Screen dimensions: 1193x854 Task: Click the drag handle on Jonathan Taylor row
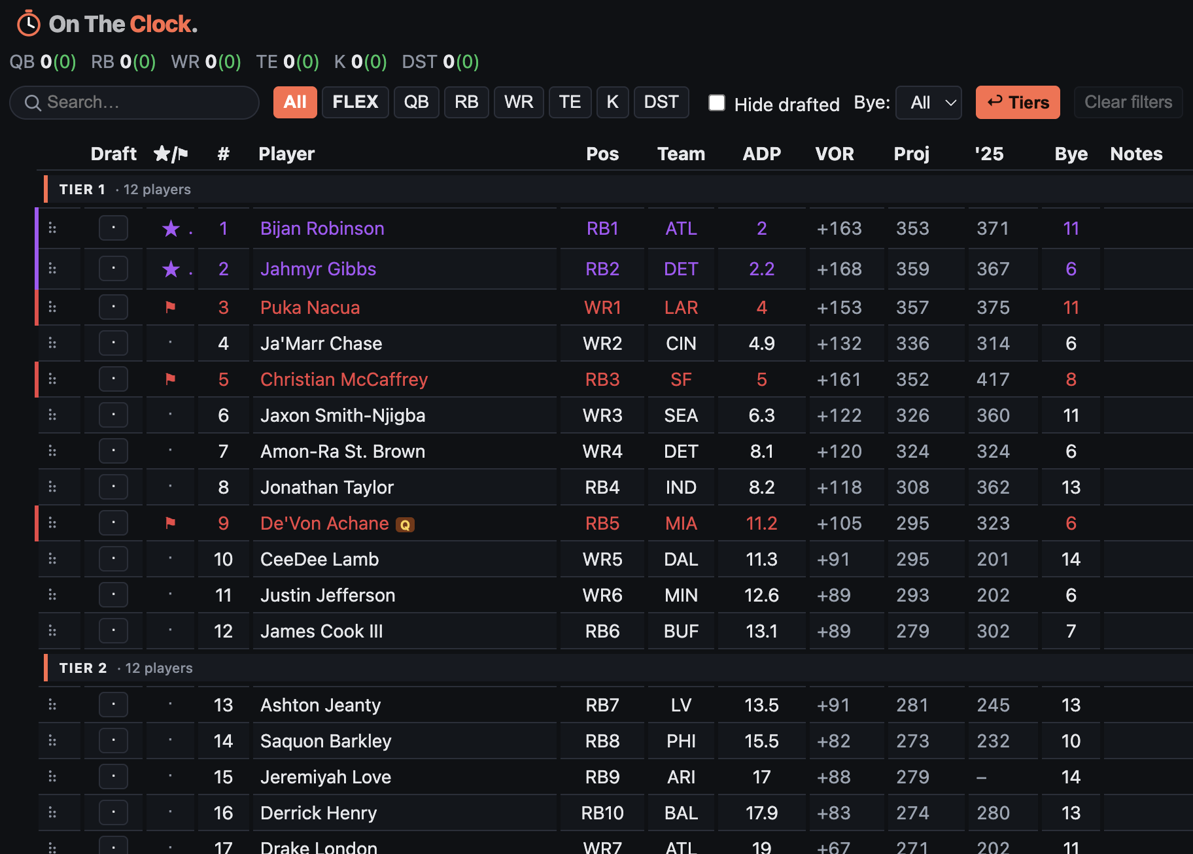click(52, 487)
